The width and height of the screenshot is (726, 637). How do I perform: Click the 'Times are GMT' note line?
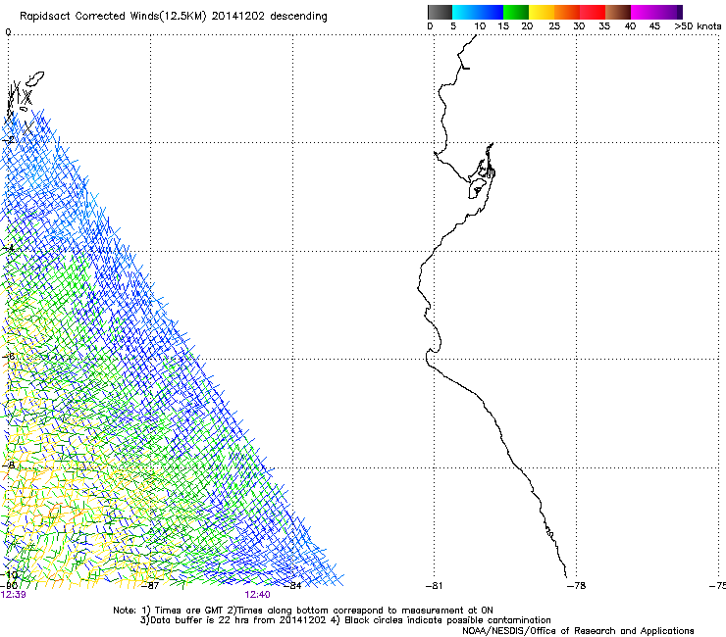303,611
